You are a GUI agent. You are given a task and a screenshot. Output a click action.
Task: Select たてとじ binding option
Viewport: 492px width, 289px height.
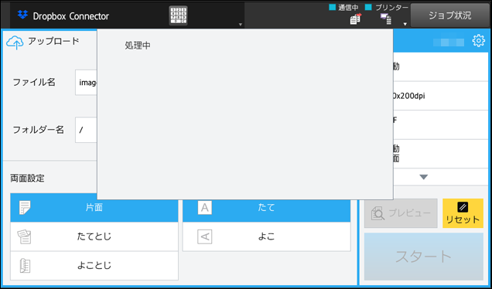click(94, 236)
